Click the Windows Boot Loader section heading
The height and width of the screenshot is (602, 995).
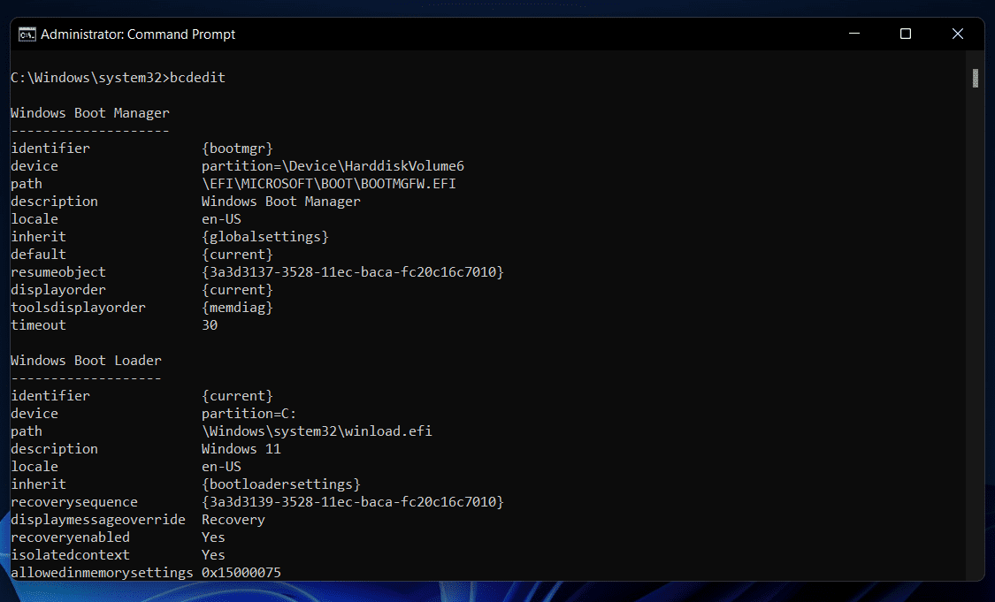coord(86,361)
